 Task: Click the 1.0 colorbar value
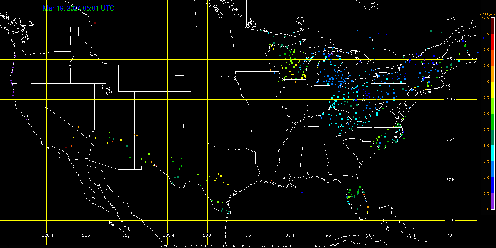tap(486, 177)
